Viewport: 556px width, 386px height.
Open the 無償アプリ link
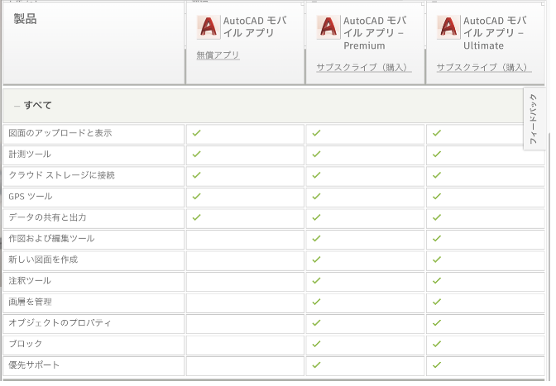(218, 55)
